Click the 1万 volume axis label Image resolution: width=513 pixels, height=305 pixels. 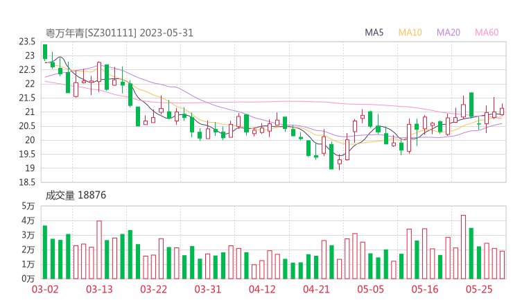click(x=28, y=264)
